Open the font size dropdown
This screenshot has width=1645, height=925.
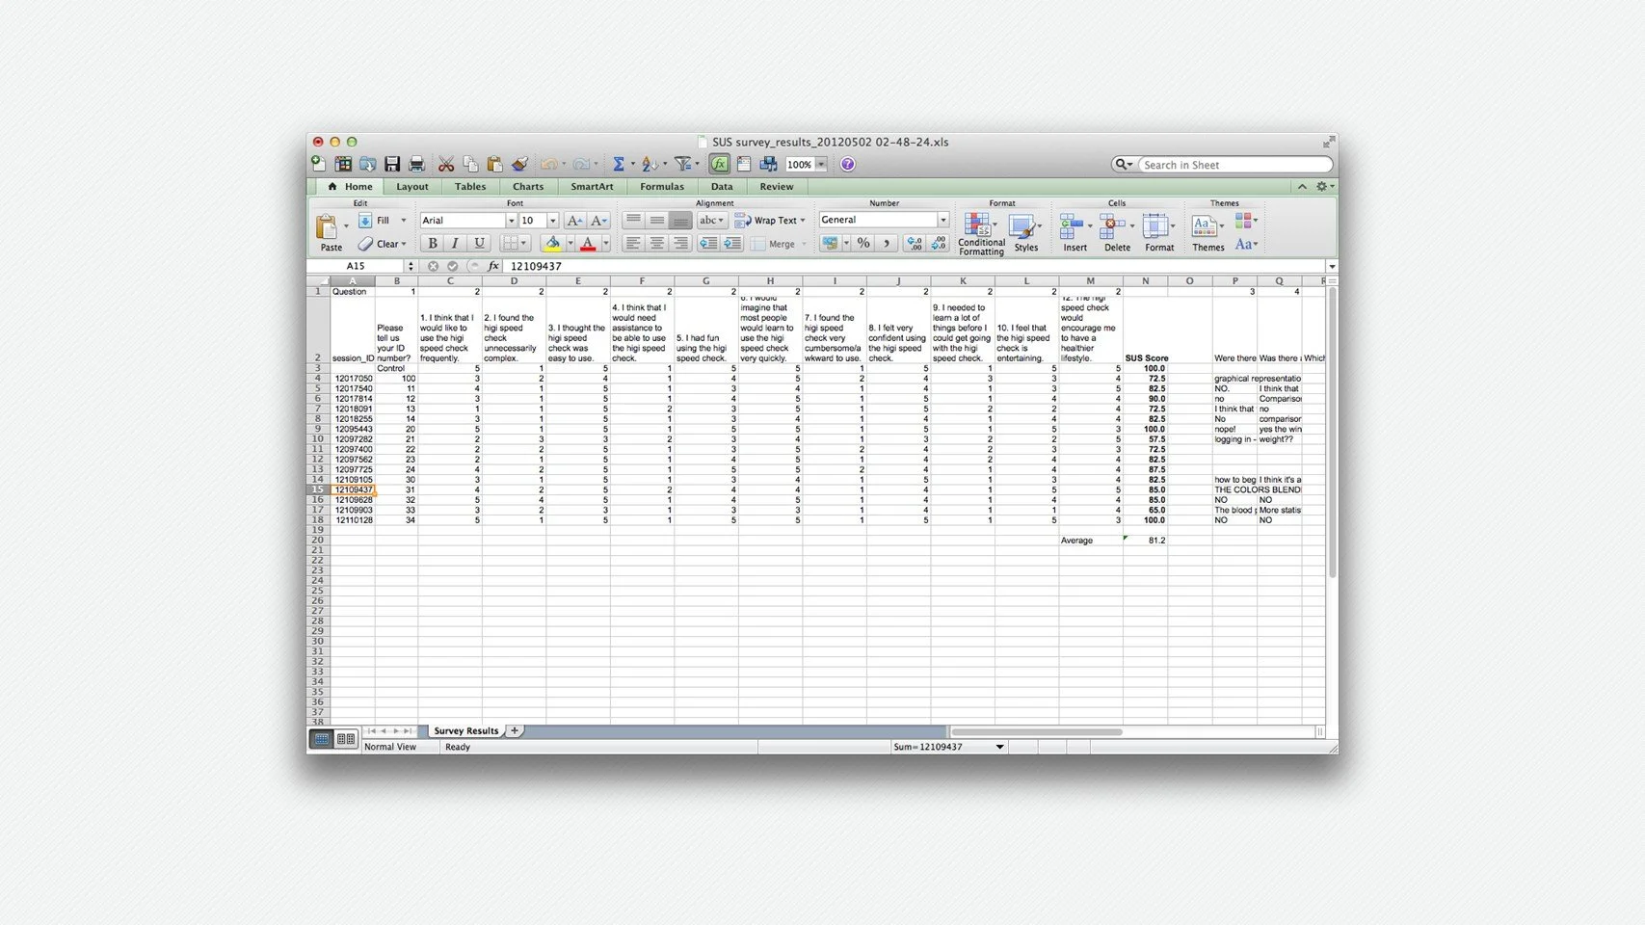click(552, 221)
